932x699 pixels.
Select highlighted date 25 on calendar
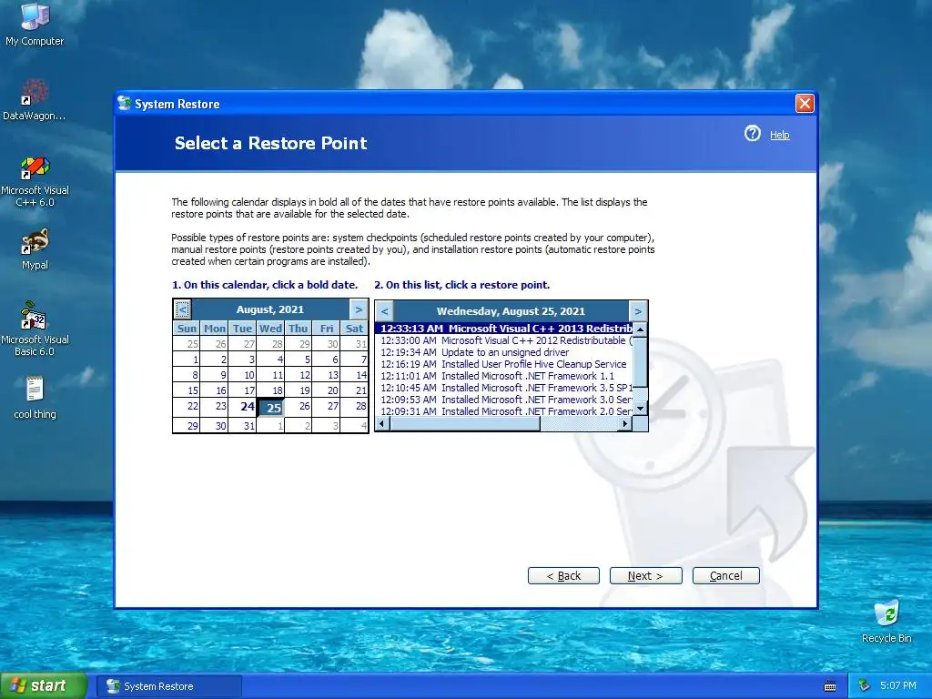270,407
